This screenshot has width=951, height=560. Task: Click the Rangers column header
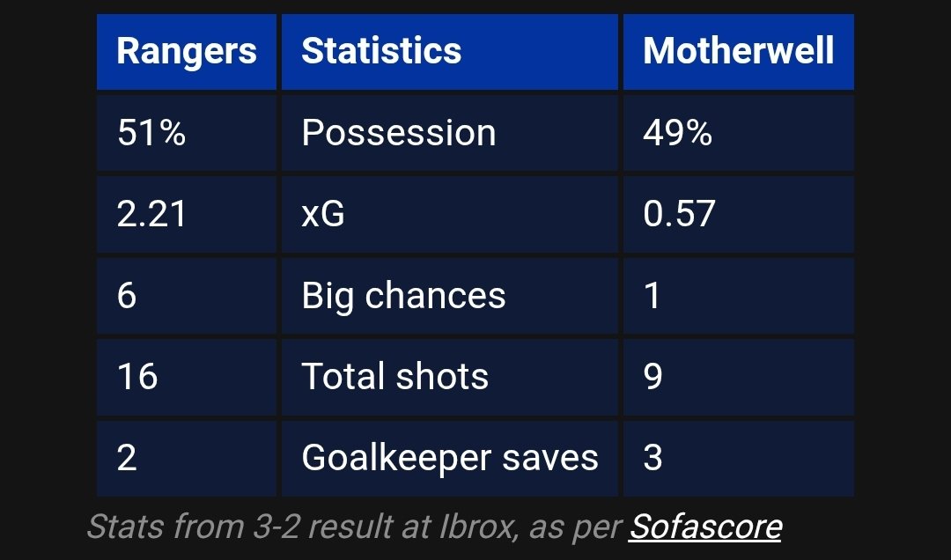click(186, 51)
